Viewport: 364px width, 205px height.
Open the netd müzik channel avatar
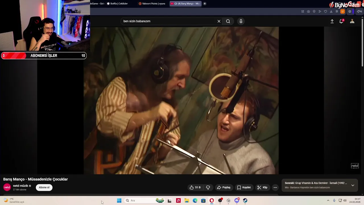(x=7, y=187)
